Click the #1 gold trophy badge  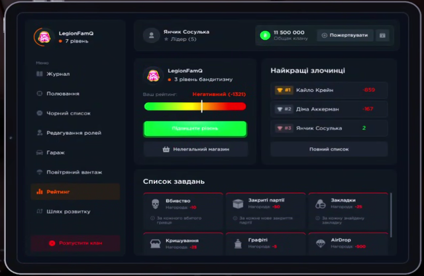[284, 90]
